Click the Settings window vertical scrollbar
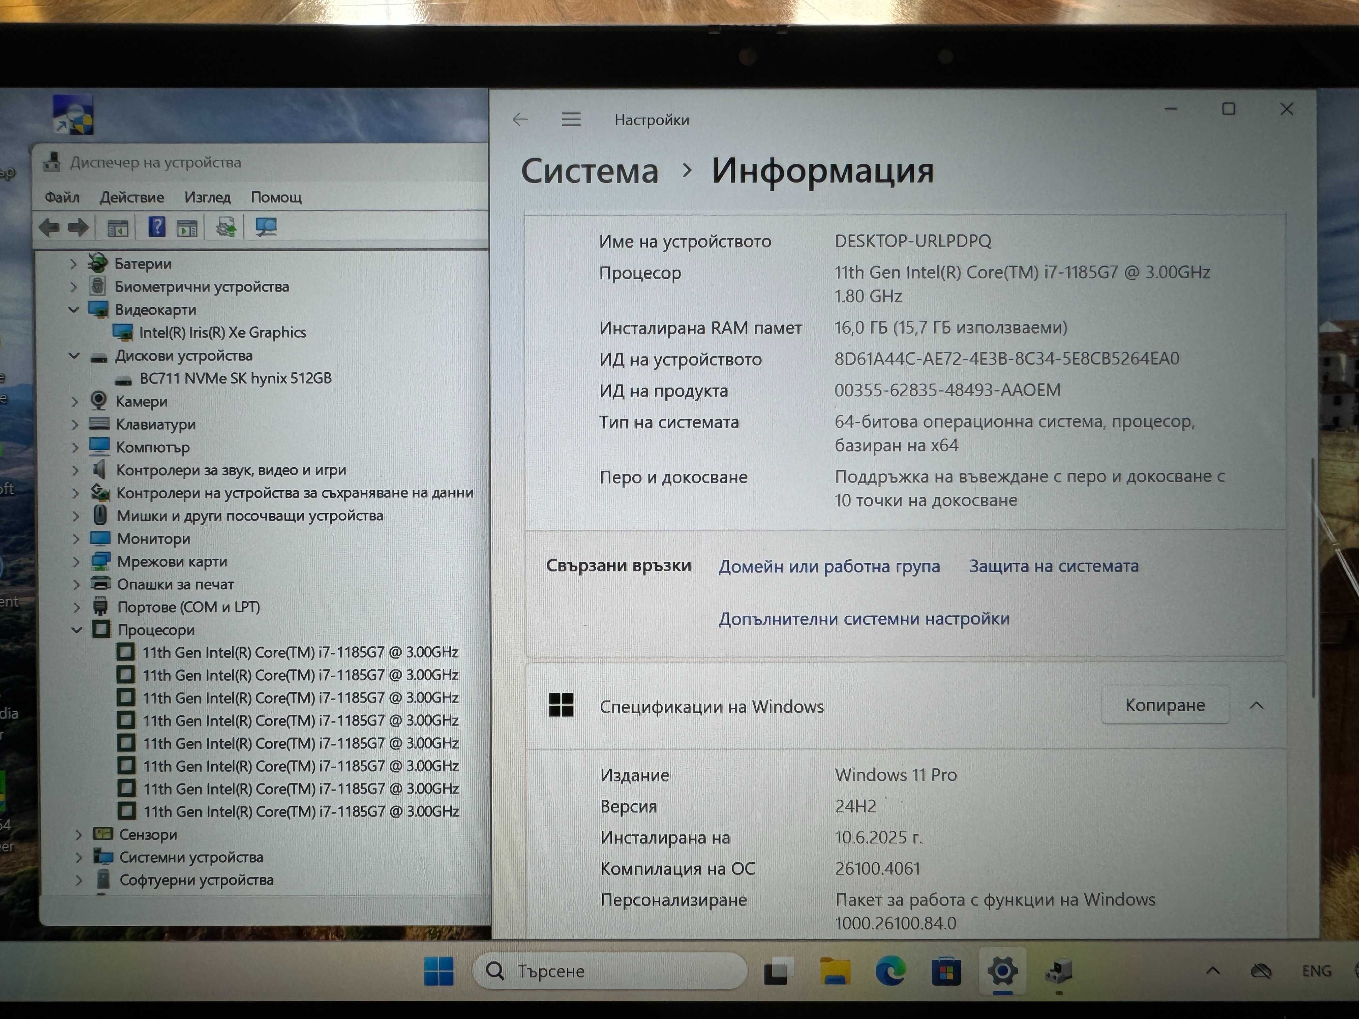This screenshot has width=1359, height=1019. pyautogui.click(x=1313, y=577)
